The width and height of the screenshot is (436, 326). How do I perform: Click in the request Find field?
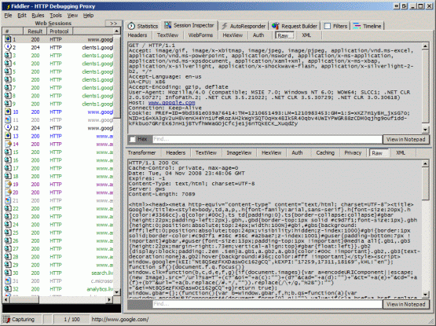(267, 139)
